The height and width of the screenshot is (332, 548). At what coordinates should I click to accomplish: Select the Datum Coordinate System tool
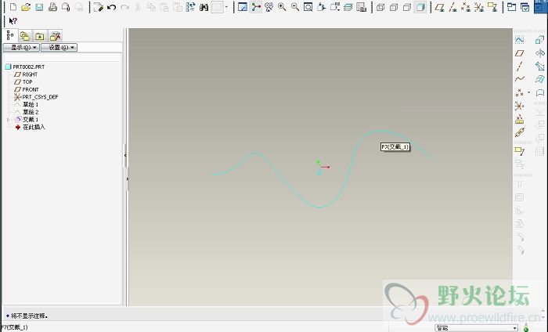point(520,106)
